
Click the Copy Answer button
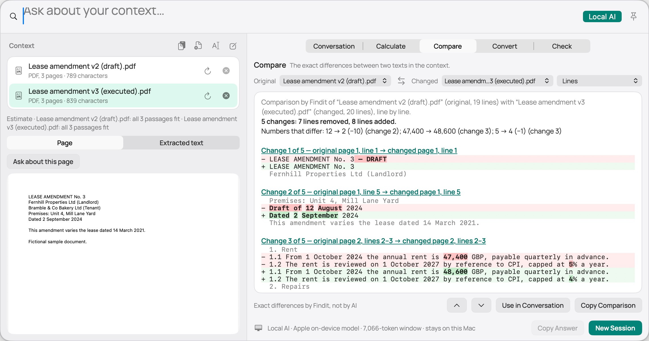(x=558, y=328)
